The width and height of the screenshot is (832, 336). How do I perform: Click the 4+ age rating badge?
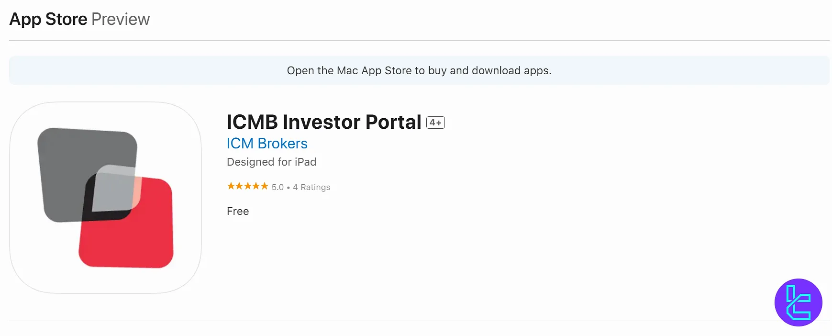click(x=435, y=123)
